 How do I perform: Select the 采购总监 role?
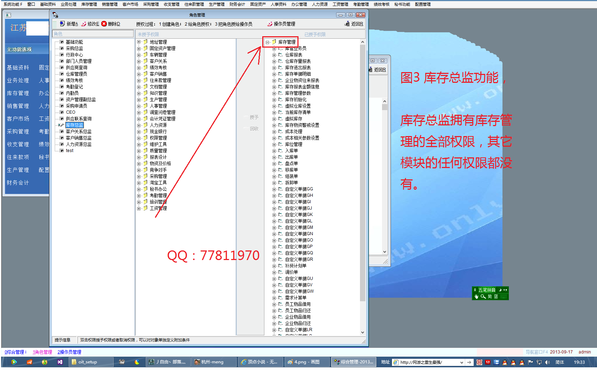click(x=74, y=48)
